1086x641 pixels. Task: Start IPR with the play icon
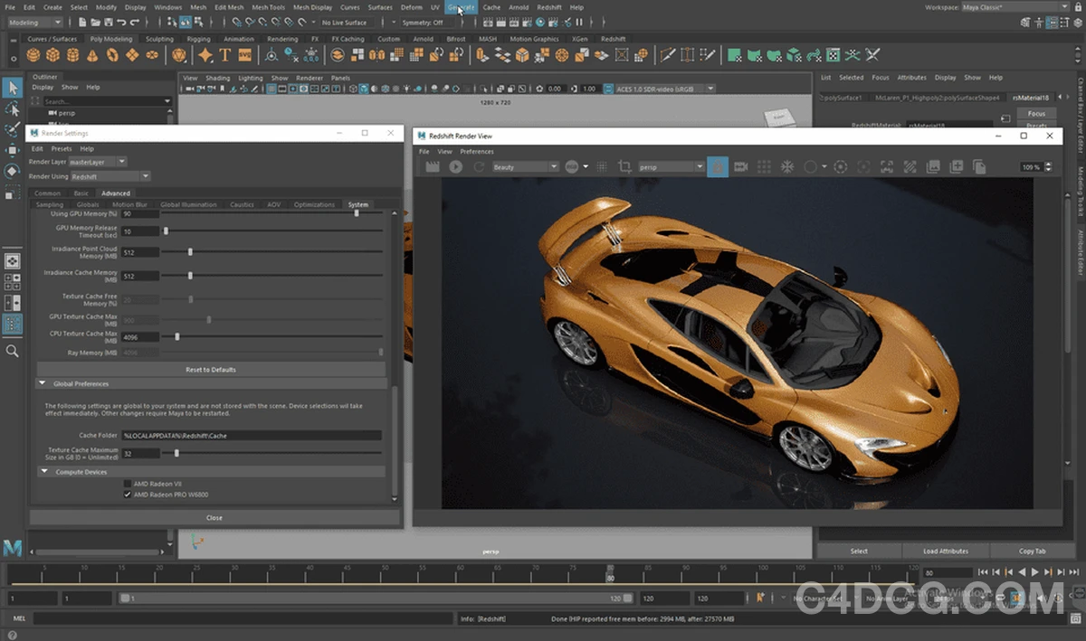(455, 167)
